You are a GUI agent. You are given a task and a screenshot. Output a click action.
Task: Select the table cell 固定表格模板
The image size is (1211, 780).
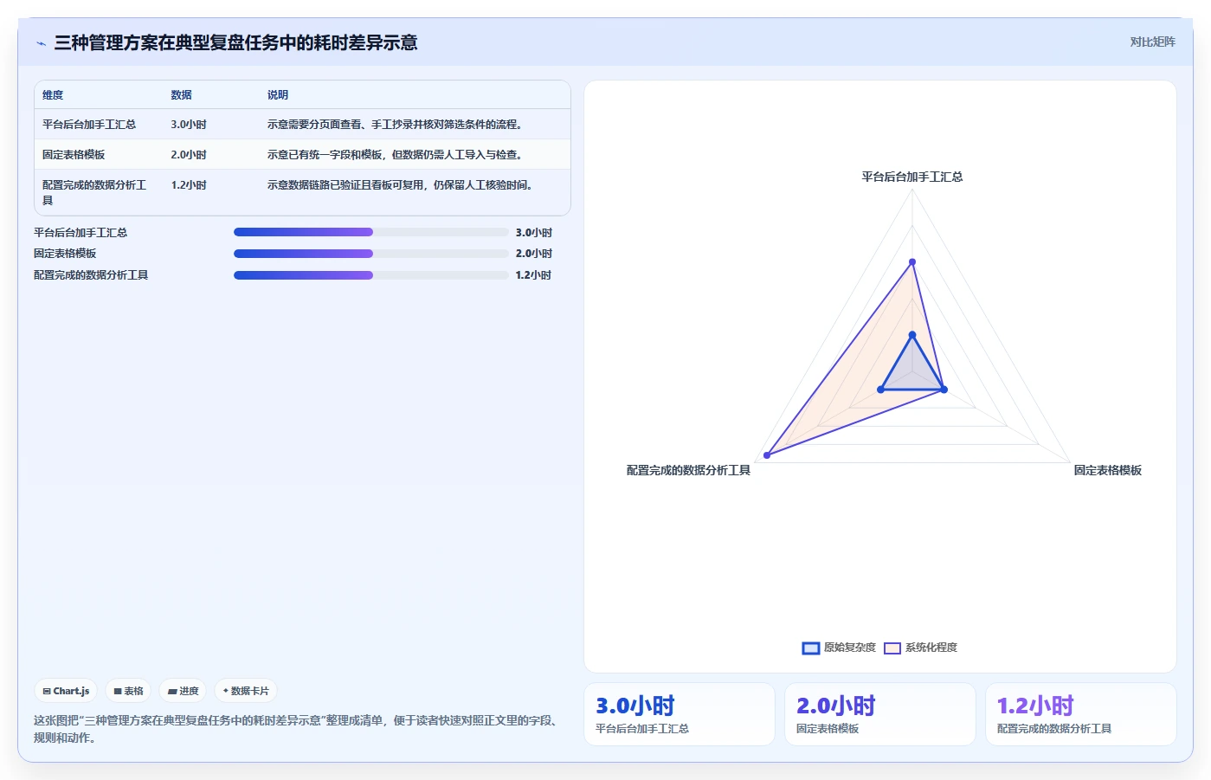click(74, 155)
